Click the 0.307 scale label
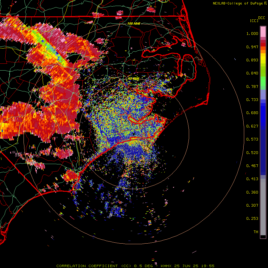The height and width of the screenshot is (268, 268). tap(252, 205)
